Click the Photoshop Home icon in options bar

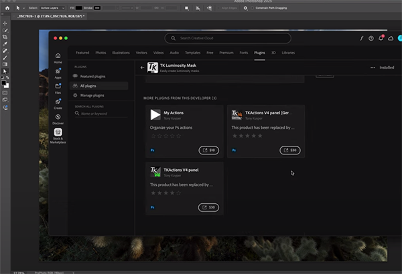pos(7,8)
